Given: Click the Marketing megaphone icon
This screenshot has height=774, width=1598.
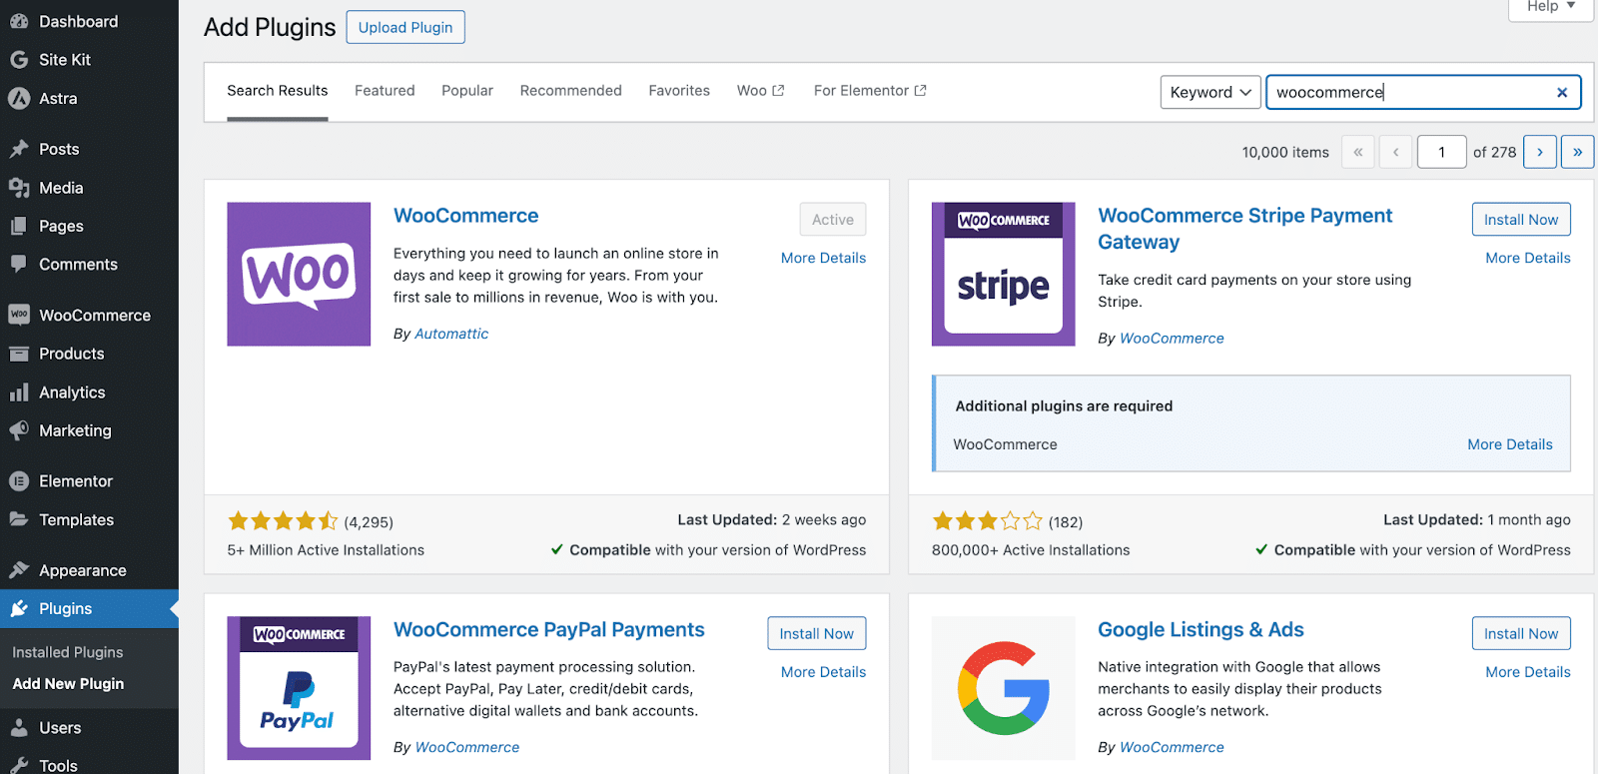Looking at the screenshot, I should 19,430.
